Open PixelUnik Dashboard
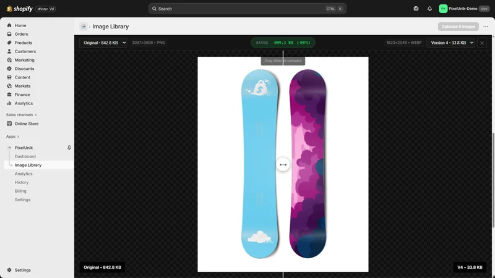495x278 pixels. point(25,156)
